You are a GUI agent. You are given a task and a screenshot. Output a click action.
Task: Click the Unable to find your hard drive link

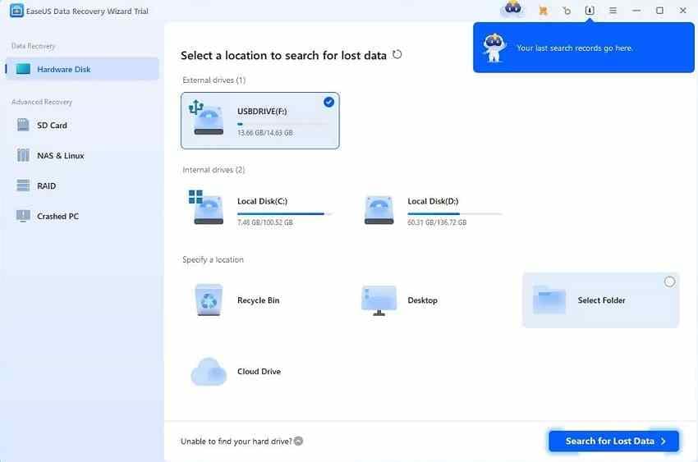click(x=236, y=441)
